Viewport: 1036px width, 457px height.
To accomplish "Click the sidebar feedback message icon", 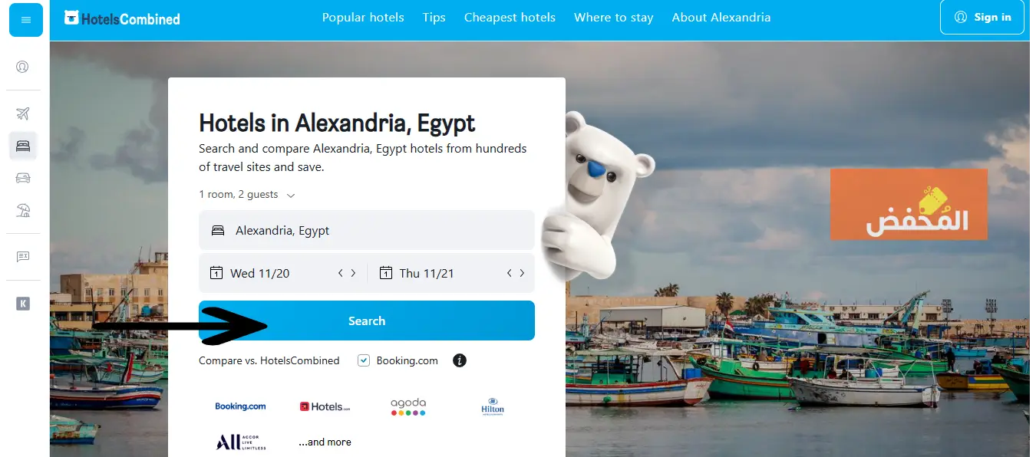I will point(23,257).
